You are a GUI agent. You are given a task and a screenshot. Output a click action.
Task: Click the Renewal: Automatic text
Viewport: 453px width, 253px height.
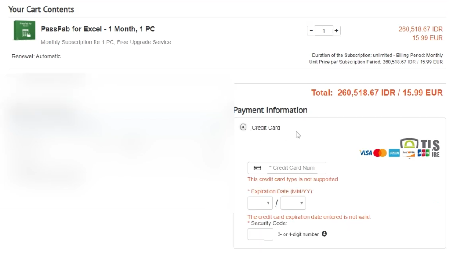tap(36, 56)
